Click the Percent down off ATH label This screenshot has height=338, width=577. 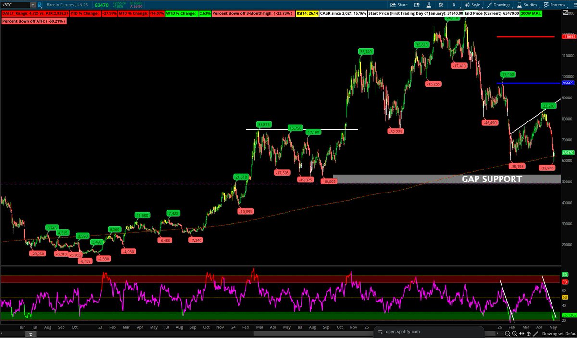click(x=33, y=22)
